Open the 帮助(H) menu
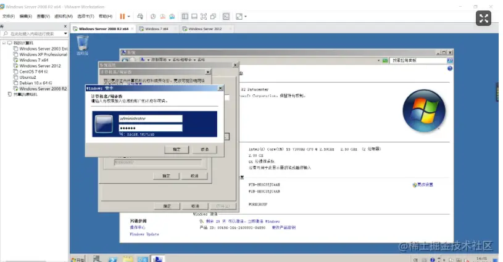Viewport: 503px width, 262px height. pyautogui.click(x=106, y=16)
